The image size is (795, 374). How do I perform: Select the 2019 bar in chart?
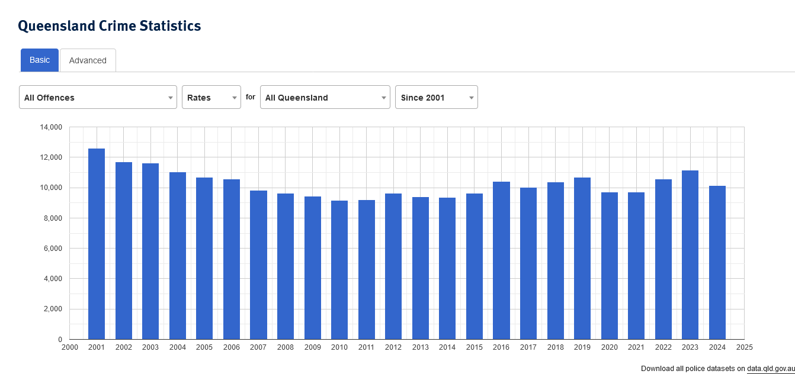click(582, 259)
